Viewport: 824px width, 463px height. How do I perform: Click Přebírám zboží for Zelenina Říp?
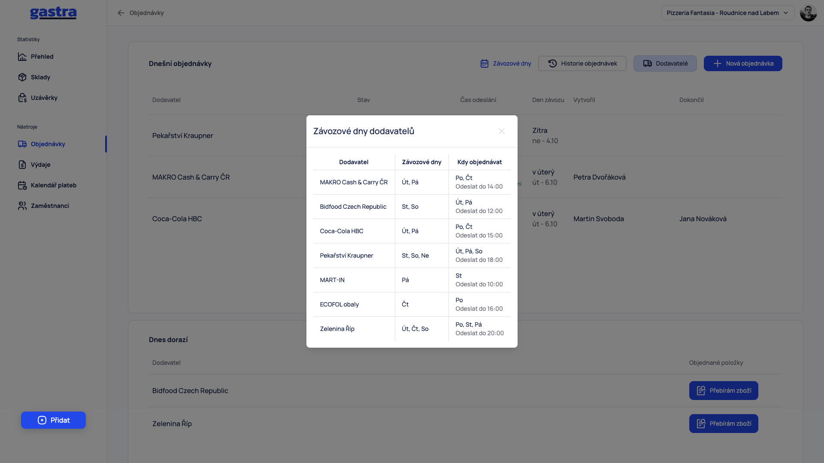[x=724, y=424]
